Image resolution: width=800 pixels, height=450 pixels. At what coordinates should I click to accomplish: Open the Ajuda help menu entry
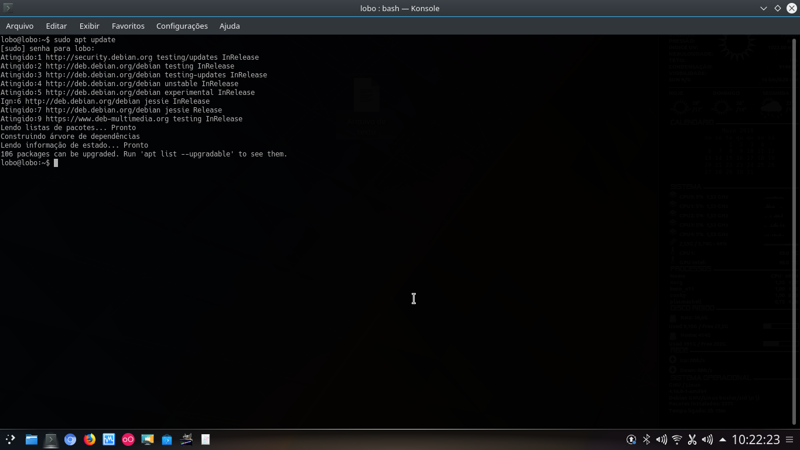229,26
